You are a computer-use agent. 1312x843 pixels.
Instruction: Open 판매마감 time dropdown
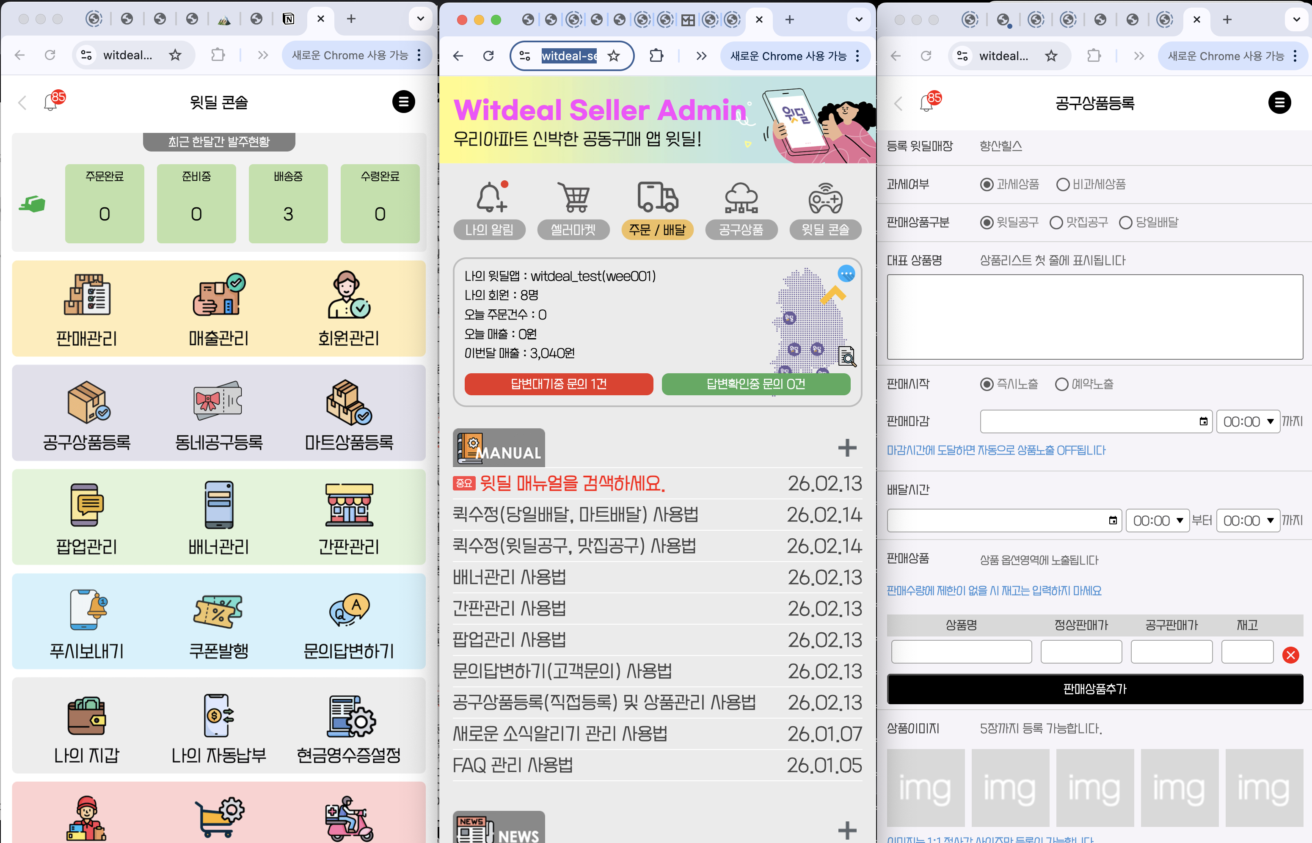[x=1248, y=421]
